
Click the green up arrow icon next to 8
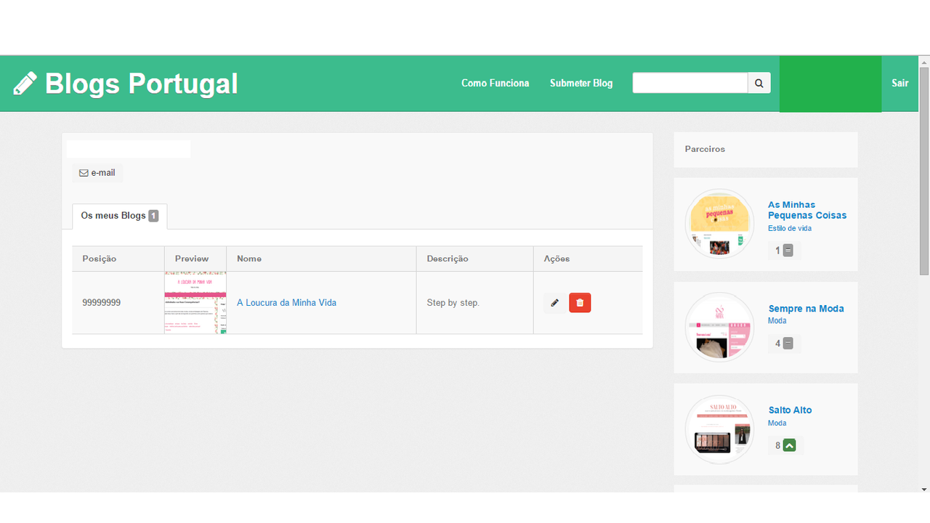(x=790, y=445)
